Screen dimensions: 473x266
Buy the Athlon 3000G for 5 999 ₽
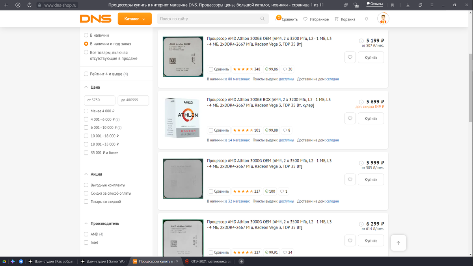tap(371, 180)
